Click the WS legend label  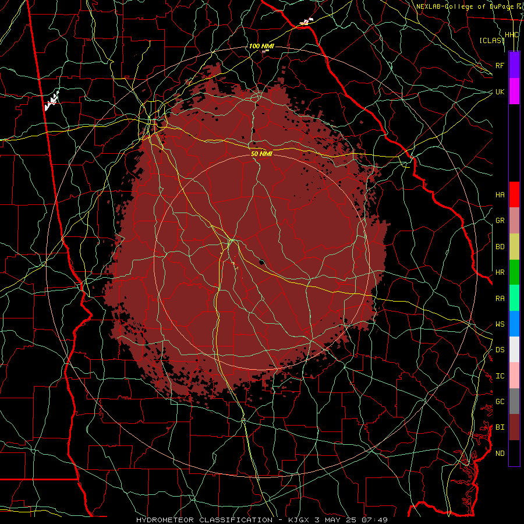pos(500,324)
